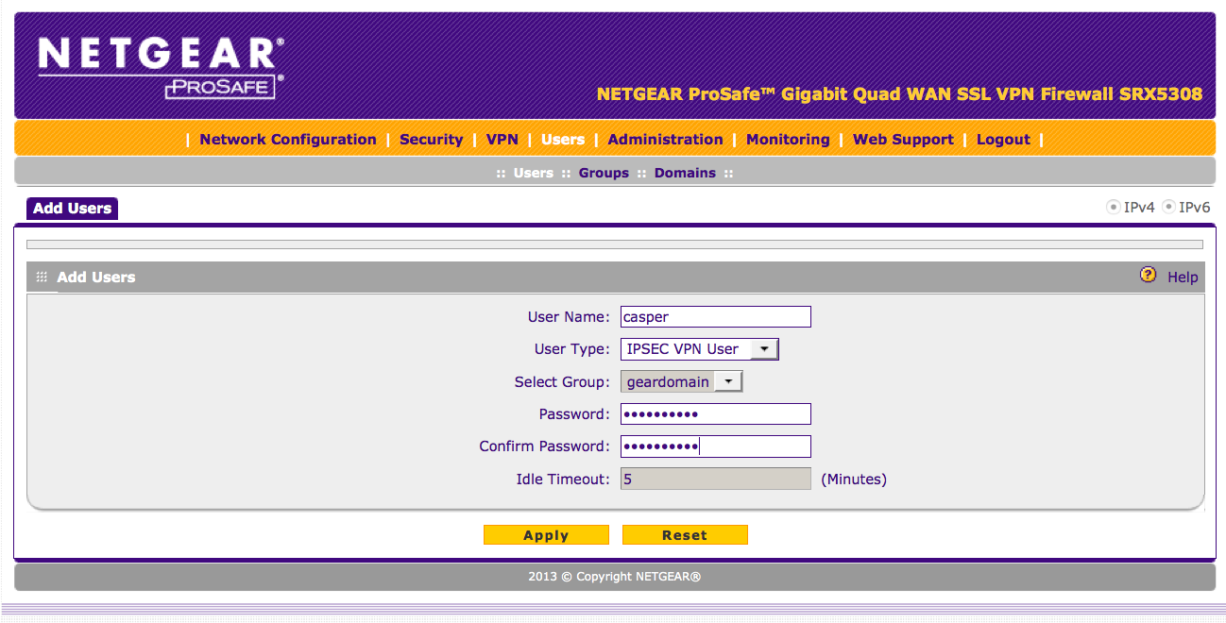1226x623 pixels.
Task: Go to the Users submenu link
Action: point(534,173)
